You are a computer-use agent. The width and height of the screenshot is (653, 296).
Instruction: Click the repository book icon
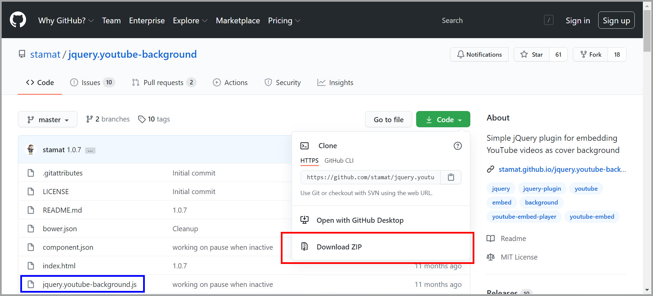(x=22, y=54)
